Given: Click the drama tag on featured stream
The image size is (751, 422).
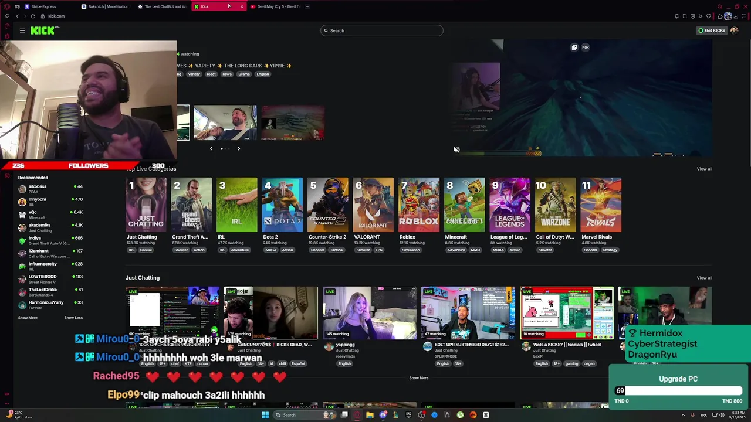Looking at the screenshot, I should (x=244, y=74).
